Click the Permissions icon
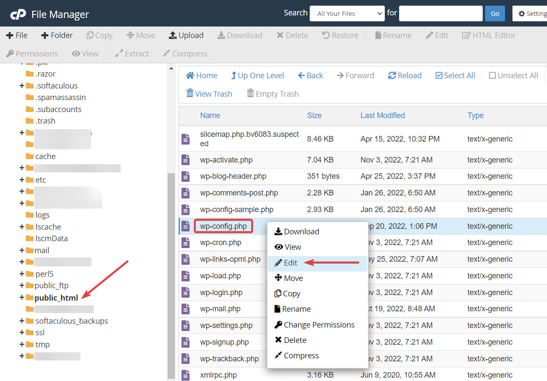The width and height of the screenshot is (547, 381). (x=32, y=53)
